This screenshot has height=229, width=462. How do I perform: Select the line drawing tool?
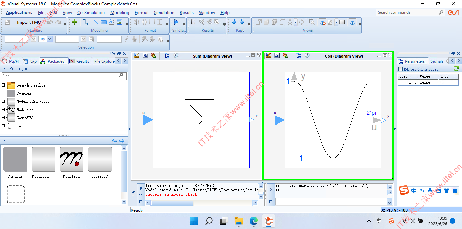pos(96,22)
